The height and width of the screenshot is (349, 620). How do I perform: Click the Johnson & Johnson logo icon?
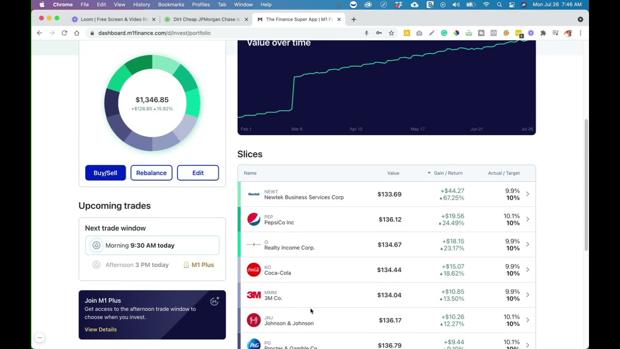(x=254, y=320)
